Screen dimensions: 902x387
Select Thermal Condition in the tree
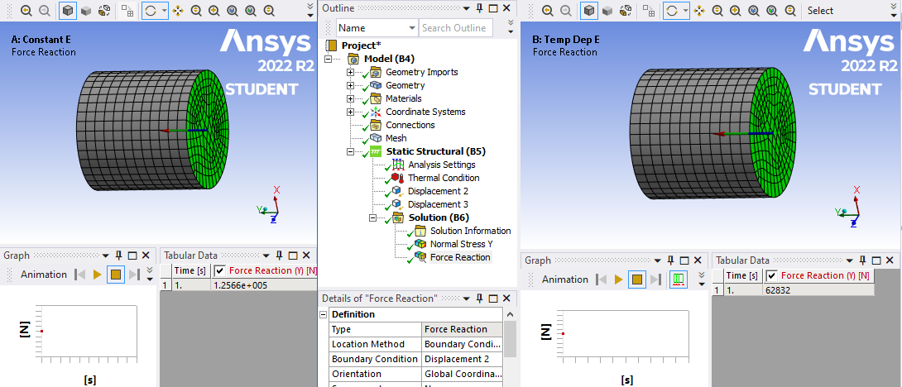[443, 178]
